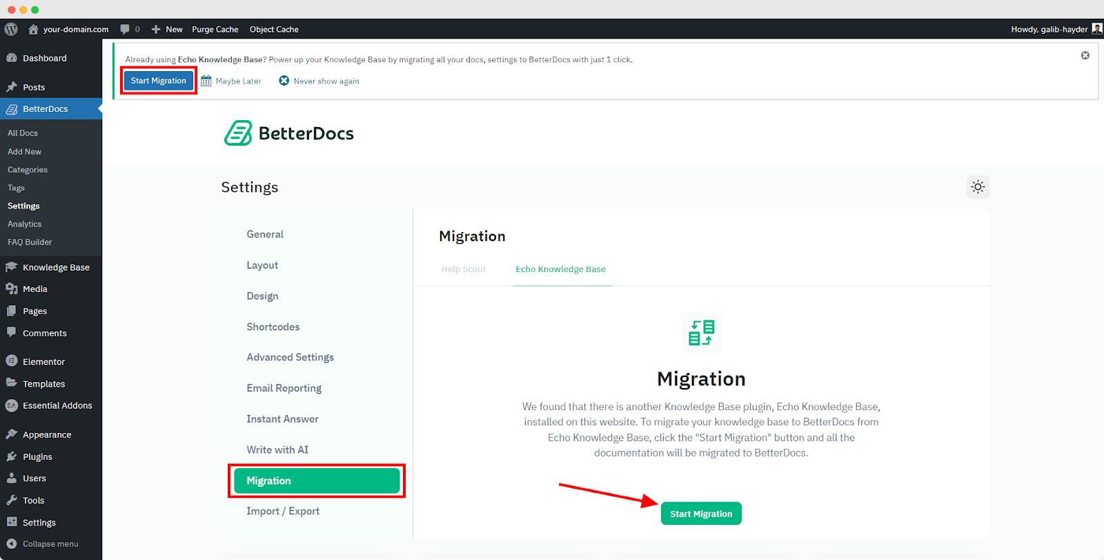Click the Collapse menu arrow icon

12,543
